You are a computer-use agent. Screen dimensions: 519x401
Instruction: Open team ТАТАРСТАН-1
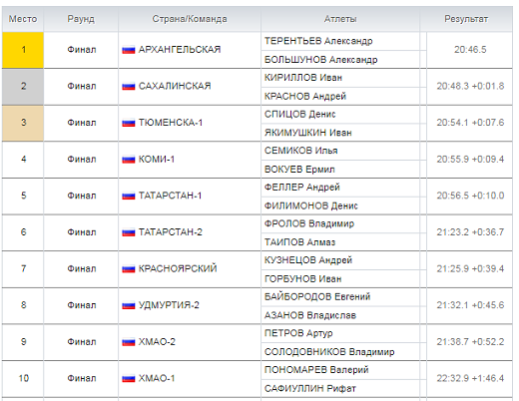[x=170, y=196]
